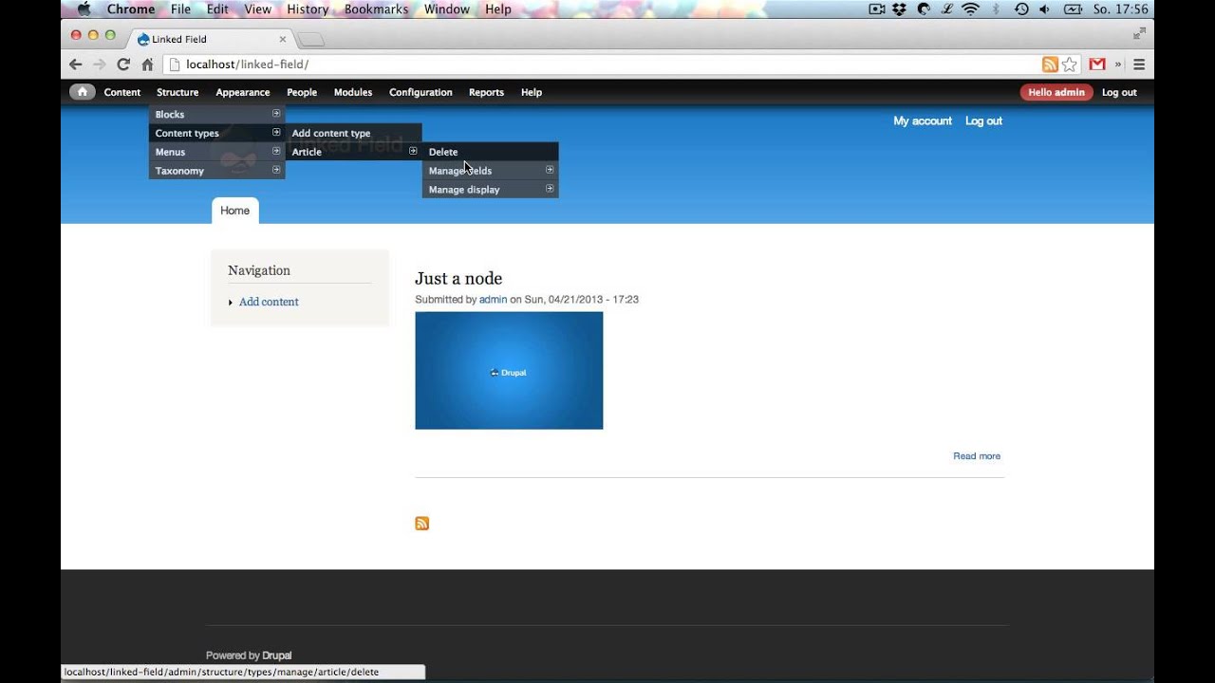Click the Add content navigation link
Image resolution: width=1215 pixels, height=683 pixels.
click(269, 302)
